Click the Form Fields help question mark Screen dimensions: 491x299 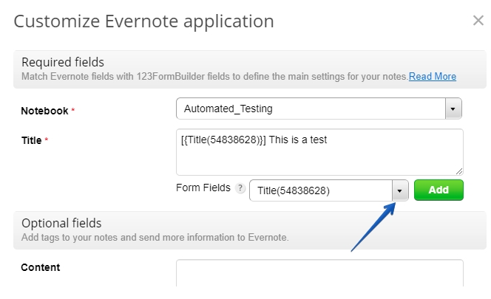click(240, 188)
